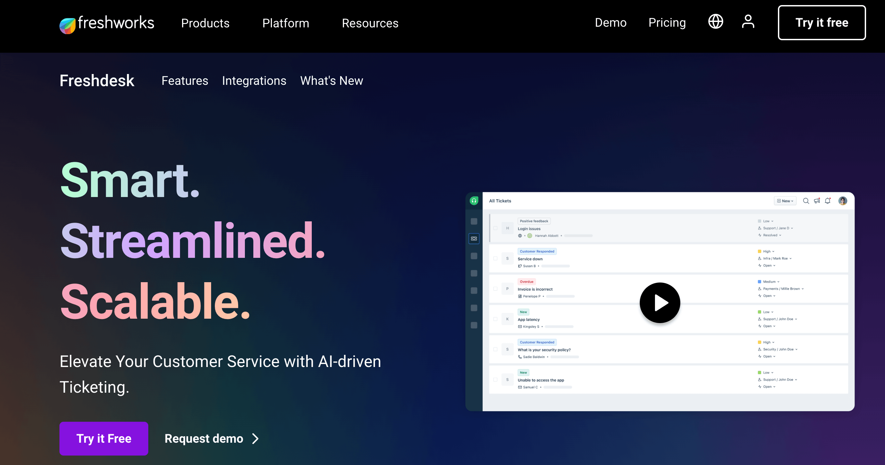The width and height of the screenshot is (885, 465).
Task: Go to the Integrations tab
Action: coord(254,80)
